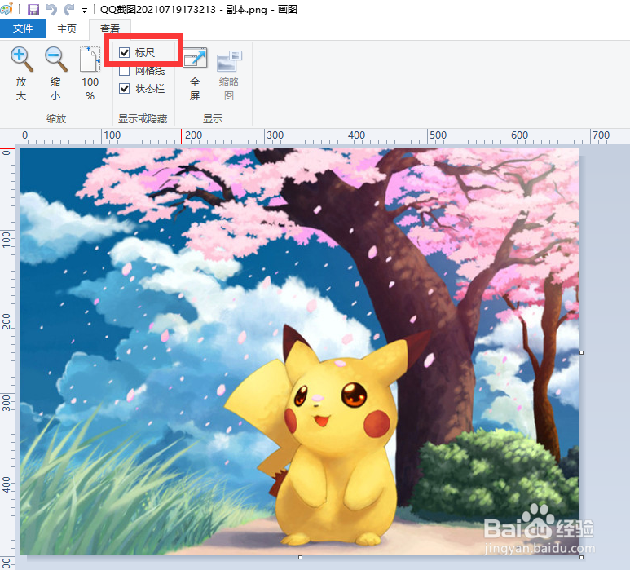Uncheck the 标尺 (Rulers) checkbox
Viewport: 630px width, 570px height.
tap(125, 52)
